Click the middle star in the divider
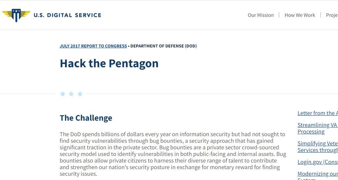Viewport: 338px width, 180px height. point(71,94)
